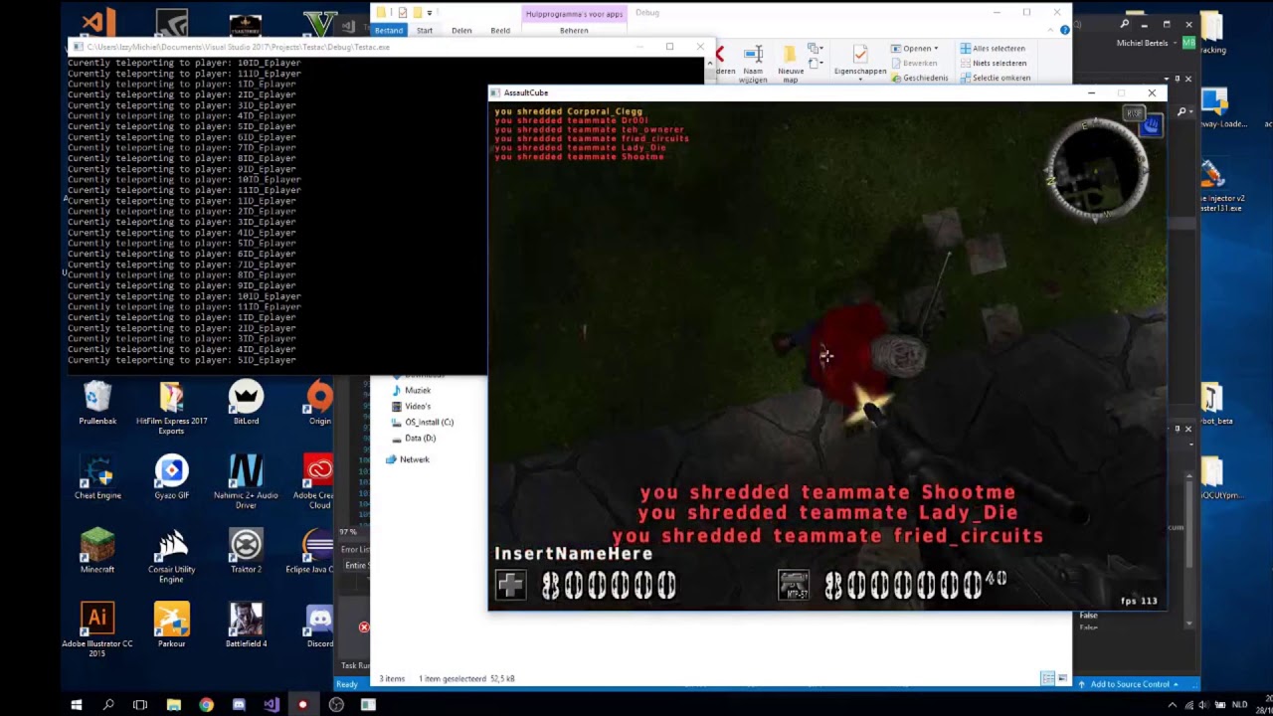Open Gyazo GIF shortcut

171,476
